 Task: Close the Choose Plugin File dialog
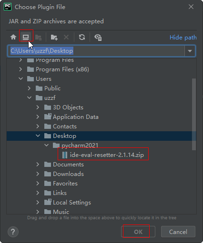pyautogui.click(x=191, y=7)
